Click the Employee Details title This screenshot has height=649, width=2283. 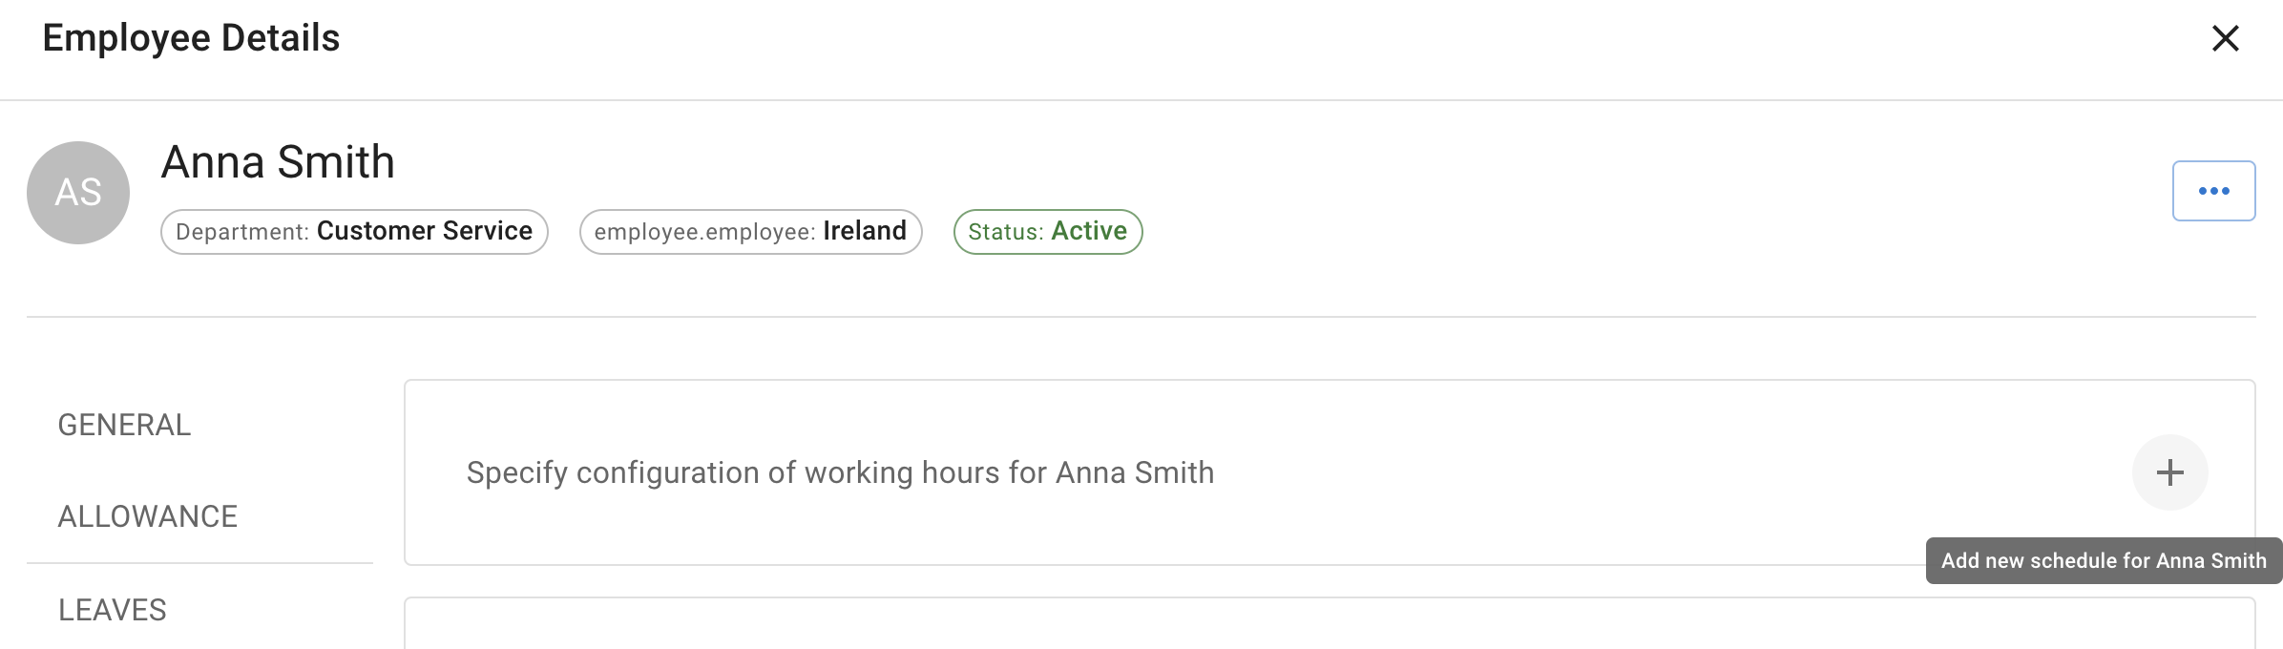[x=191, y=38]
